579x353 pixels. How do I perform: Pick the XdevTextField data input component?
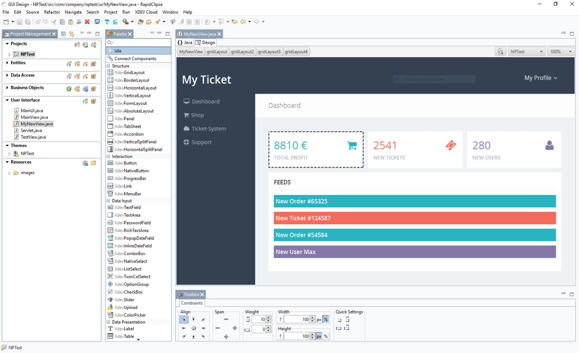click(127, 207)
